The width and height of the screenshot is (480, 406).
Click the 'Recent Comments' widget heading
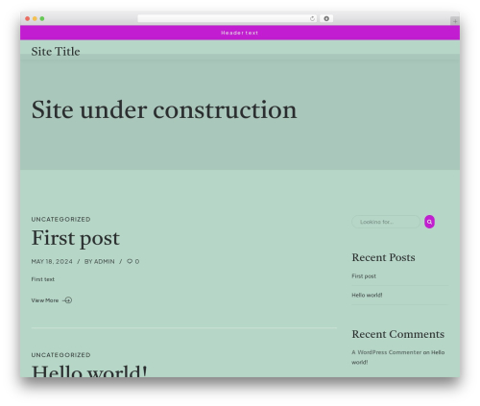point(398,334)
